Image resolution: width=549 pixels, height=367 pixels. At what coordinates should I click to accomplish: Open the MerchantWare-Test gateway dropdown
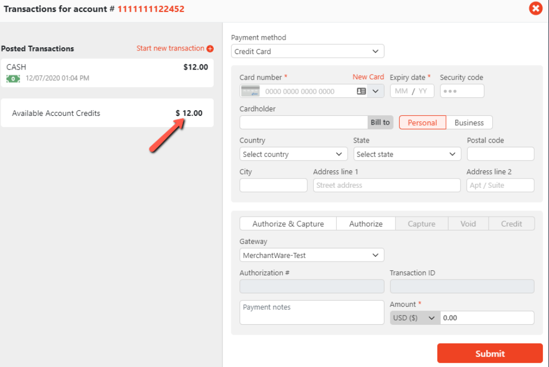pos(312,255)
